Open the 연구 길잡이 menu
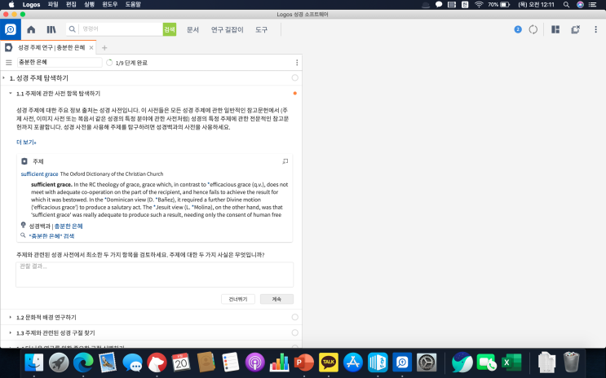The image size is (606, 378). [228, 29]
